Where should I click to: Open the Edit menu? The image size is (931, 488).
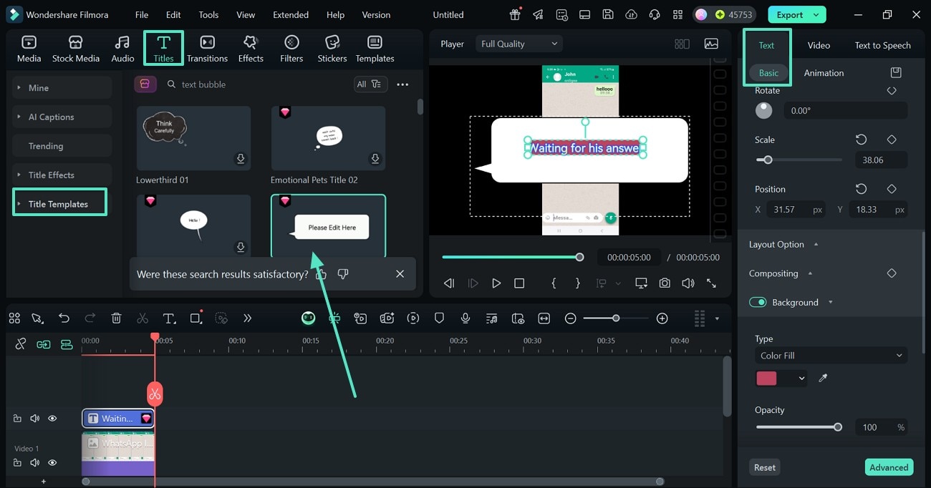(x=173, y=14)
